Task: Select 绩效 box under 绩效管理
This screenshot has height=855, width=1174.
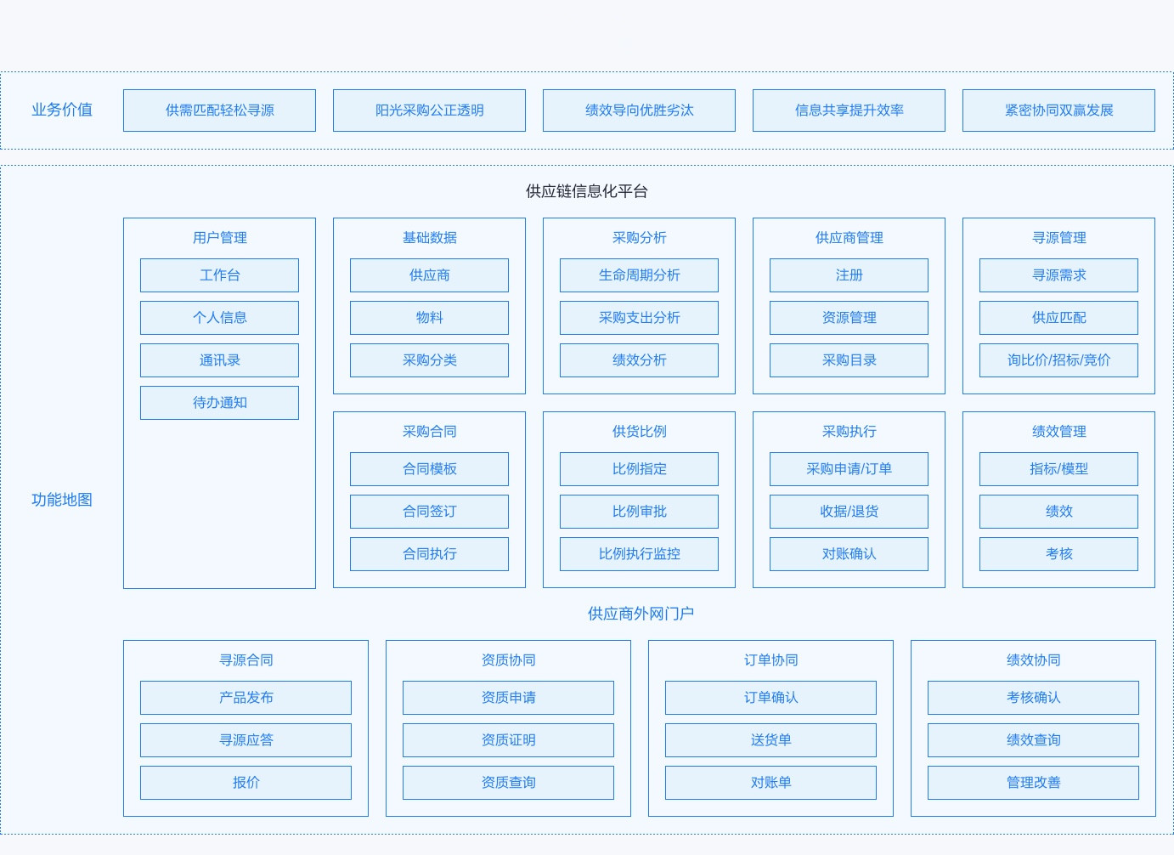Action: [1058, 512]
